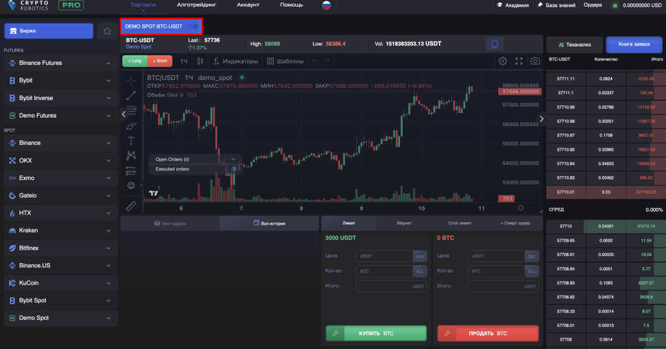The width and height of the screenshot is (666, 349).
Task: Click the red ПРОДАТЬ BTC button
Action: click(x=488, y=333)
